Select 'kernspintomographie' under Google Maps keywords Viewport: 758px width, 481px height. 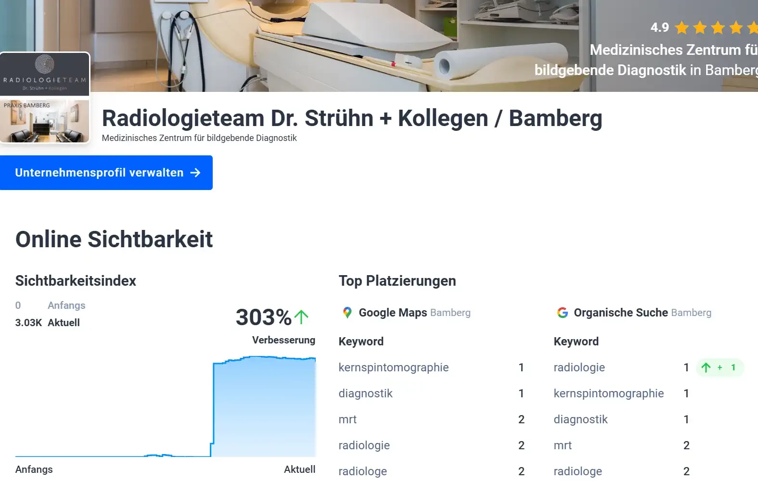(394, 367)
